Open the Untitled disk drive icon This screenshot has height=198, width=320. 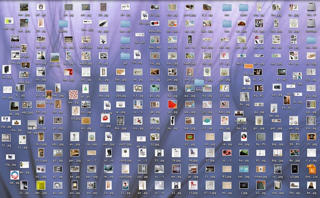click(x=312, y=24)
